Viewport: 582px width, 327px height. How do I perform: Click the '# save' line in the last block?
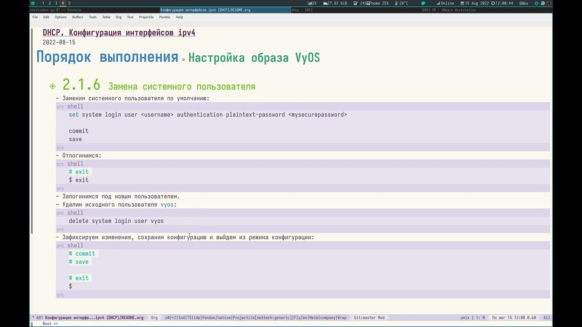tap(79, 262)
